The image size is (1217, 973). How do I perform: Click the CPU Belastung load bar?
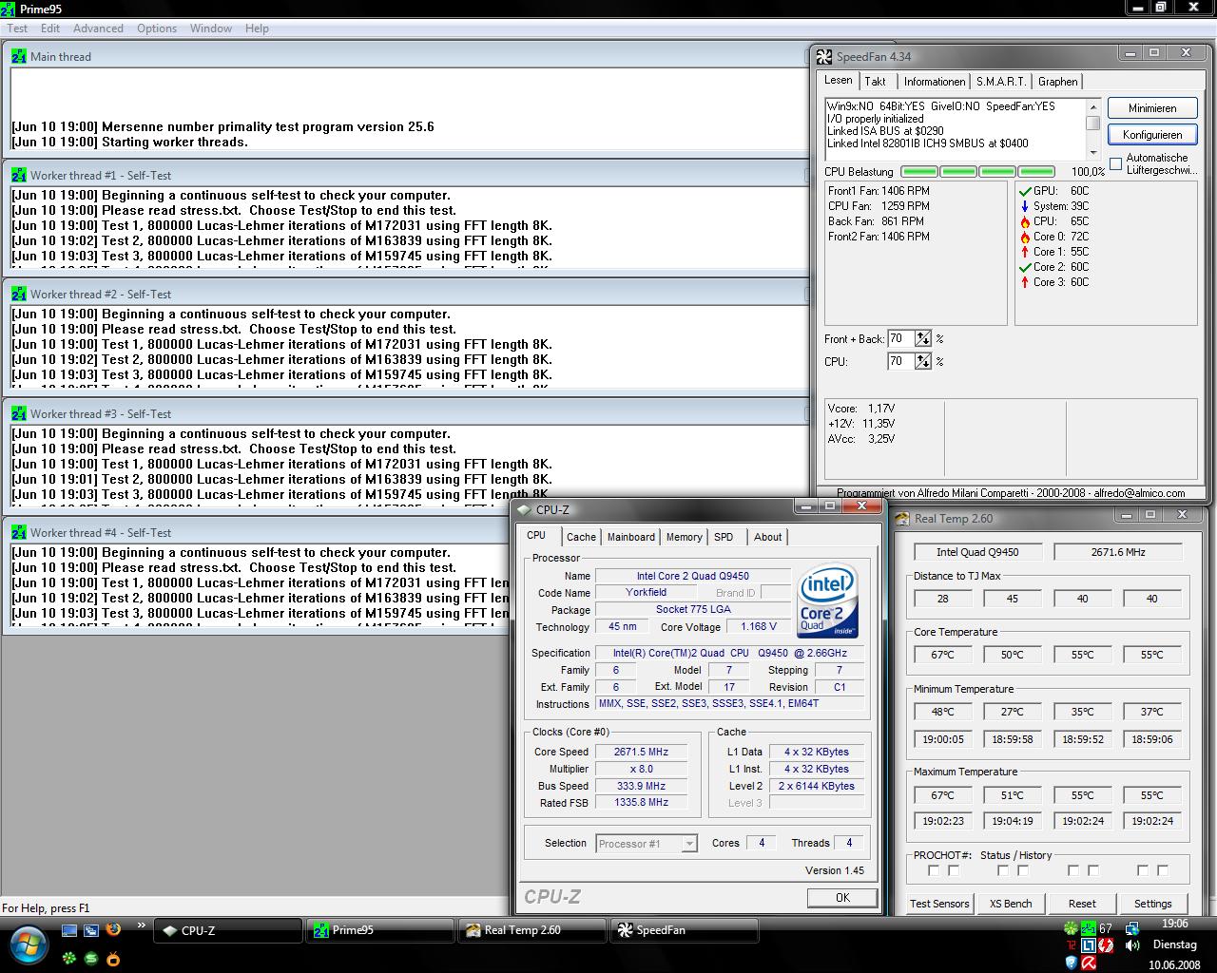point(977,172)
